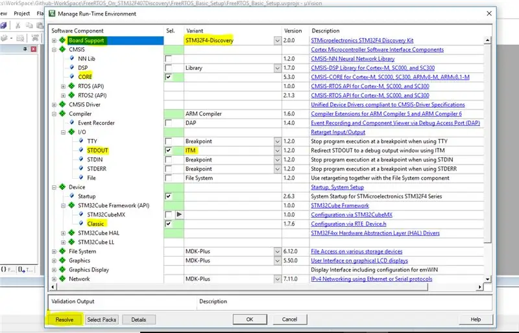Click the blue icon beside NN Lib
519x333 pixels.
(x=72, y=58)
